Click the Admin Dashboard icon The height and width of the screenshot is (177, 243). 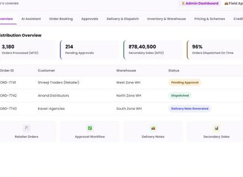pyautogui.click(x=183, y=3)
